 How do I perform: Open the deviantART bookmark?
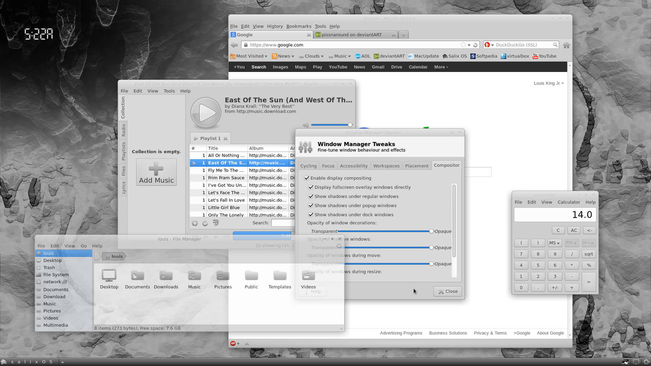pos(389,56)
